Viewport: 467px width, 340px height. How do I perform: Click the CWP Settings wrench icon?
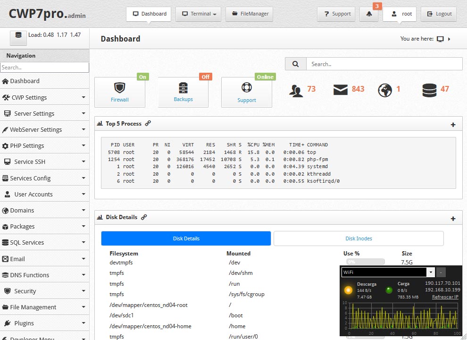point(6,98)
